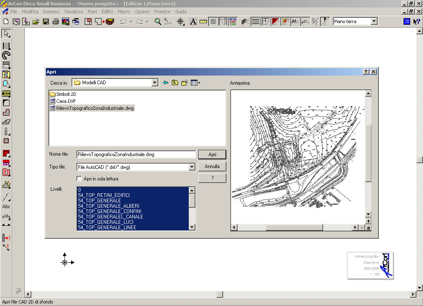This screenshot has width=423, height=306.
Task: Select the 'Simboli 2D' folder
Action: 63,94
